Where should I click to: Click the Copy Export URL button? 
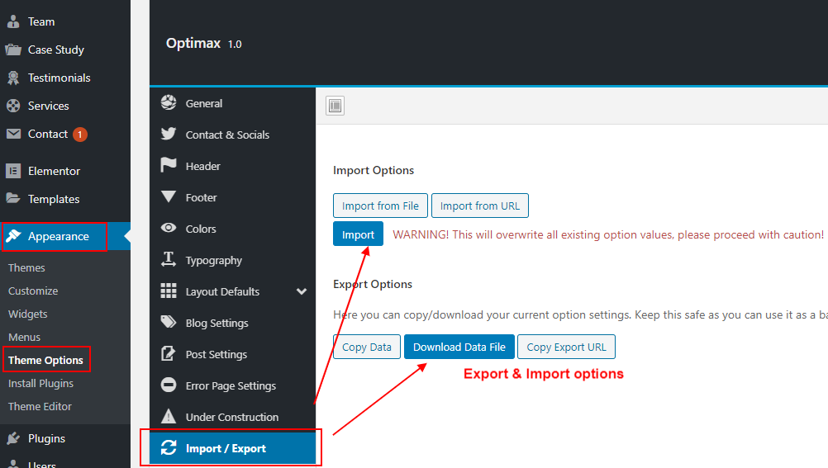pos(566,347)
